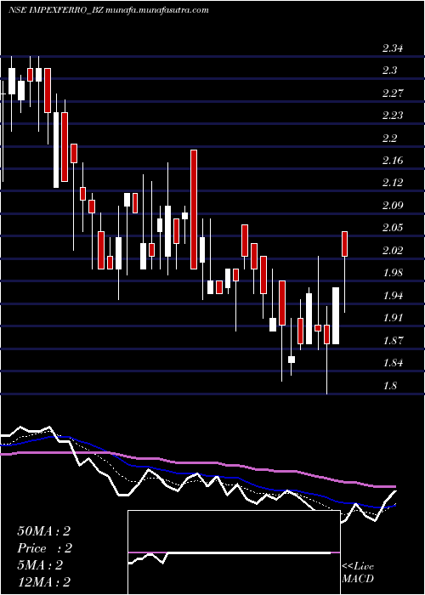Click the 1.87 price axis label
425x595 pixels.
(x=393, y=340)
